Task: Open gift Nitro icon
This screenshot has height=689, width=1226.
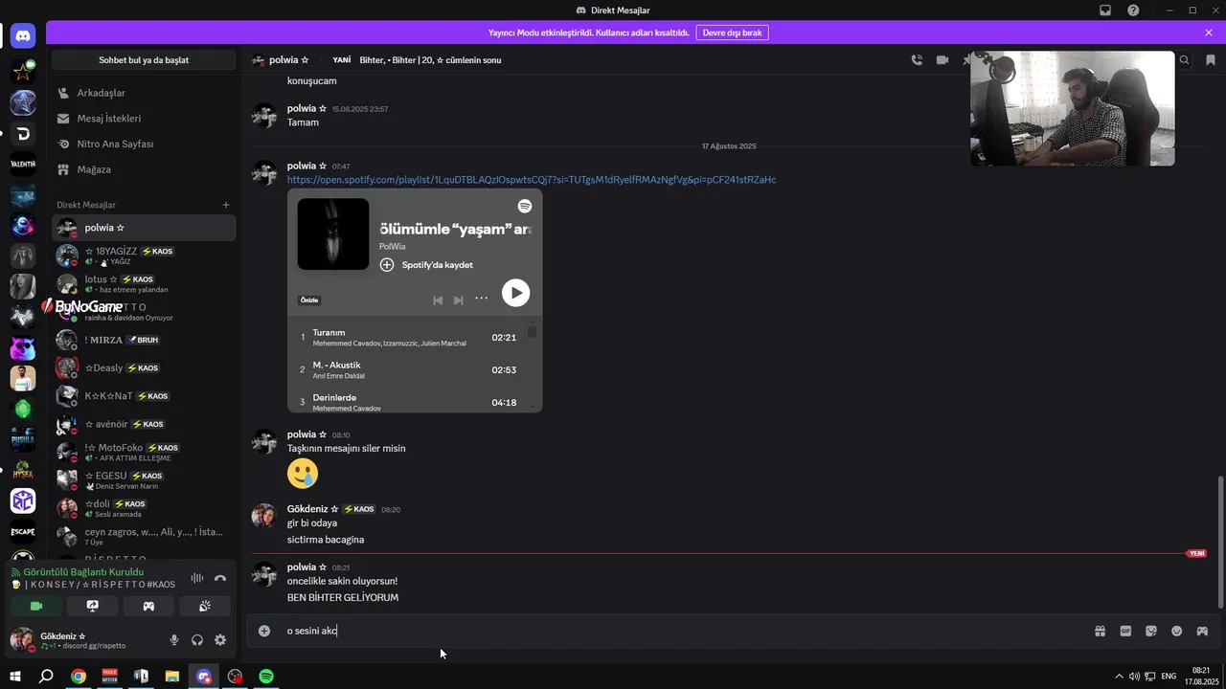Action: tap(1100, 631)
